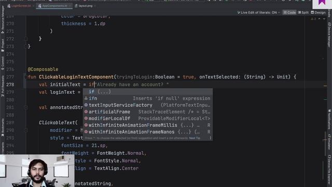Click the val loginText declaration
The width and height of the screenshot is (332, 187).
click(x=59, y=92)
